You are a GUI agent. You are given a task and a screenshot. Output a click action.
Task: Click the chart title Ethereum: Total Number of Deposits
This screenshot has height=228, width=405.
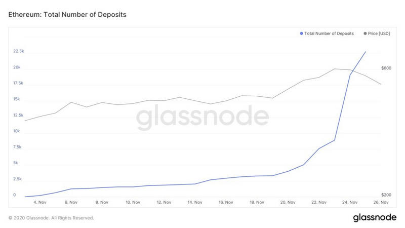tap(67, 14)
